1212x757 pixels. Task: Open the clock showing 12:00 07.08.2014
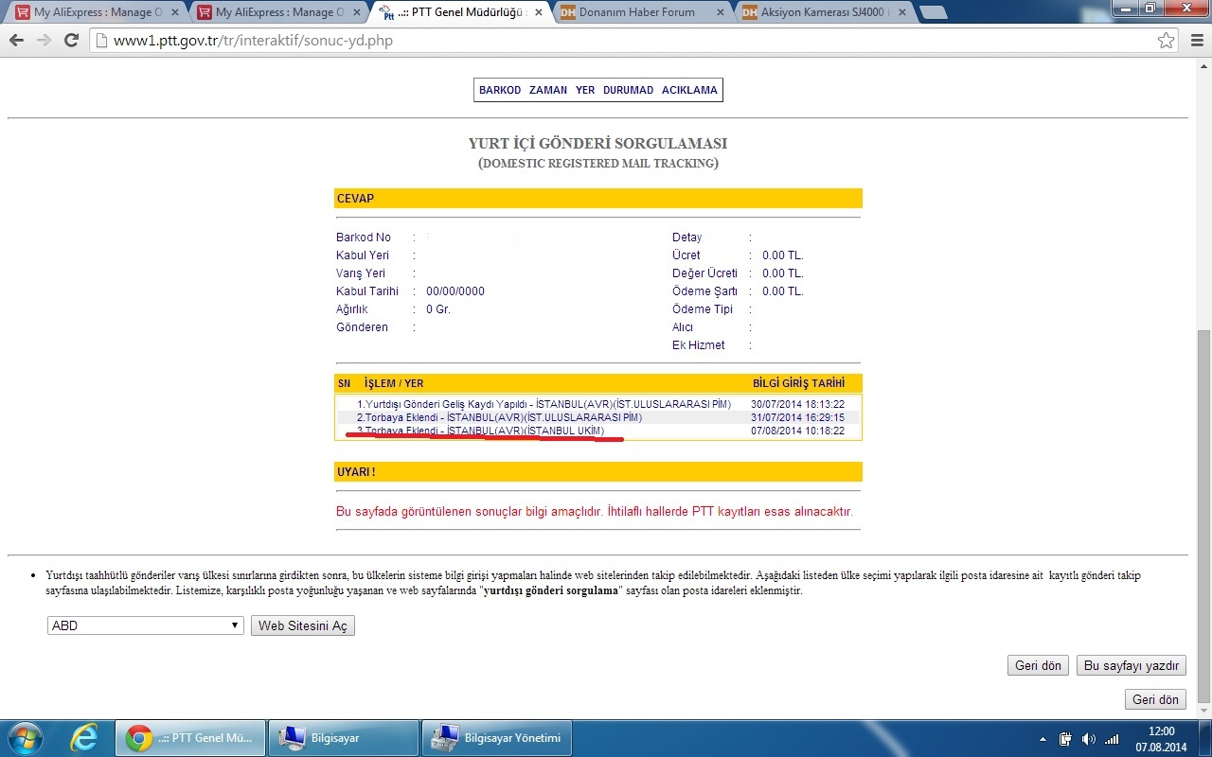coord(1161,738)
